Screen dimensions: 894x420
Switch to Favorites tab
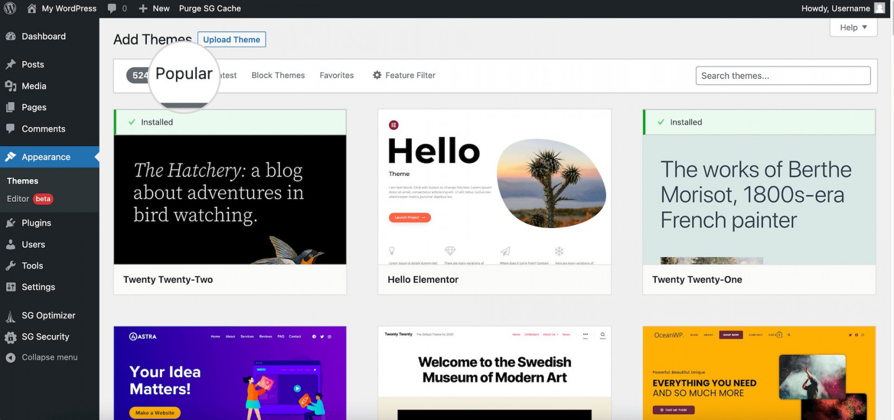(337, 75)
